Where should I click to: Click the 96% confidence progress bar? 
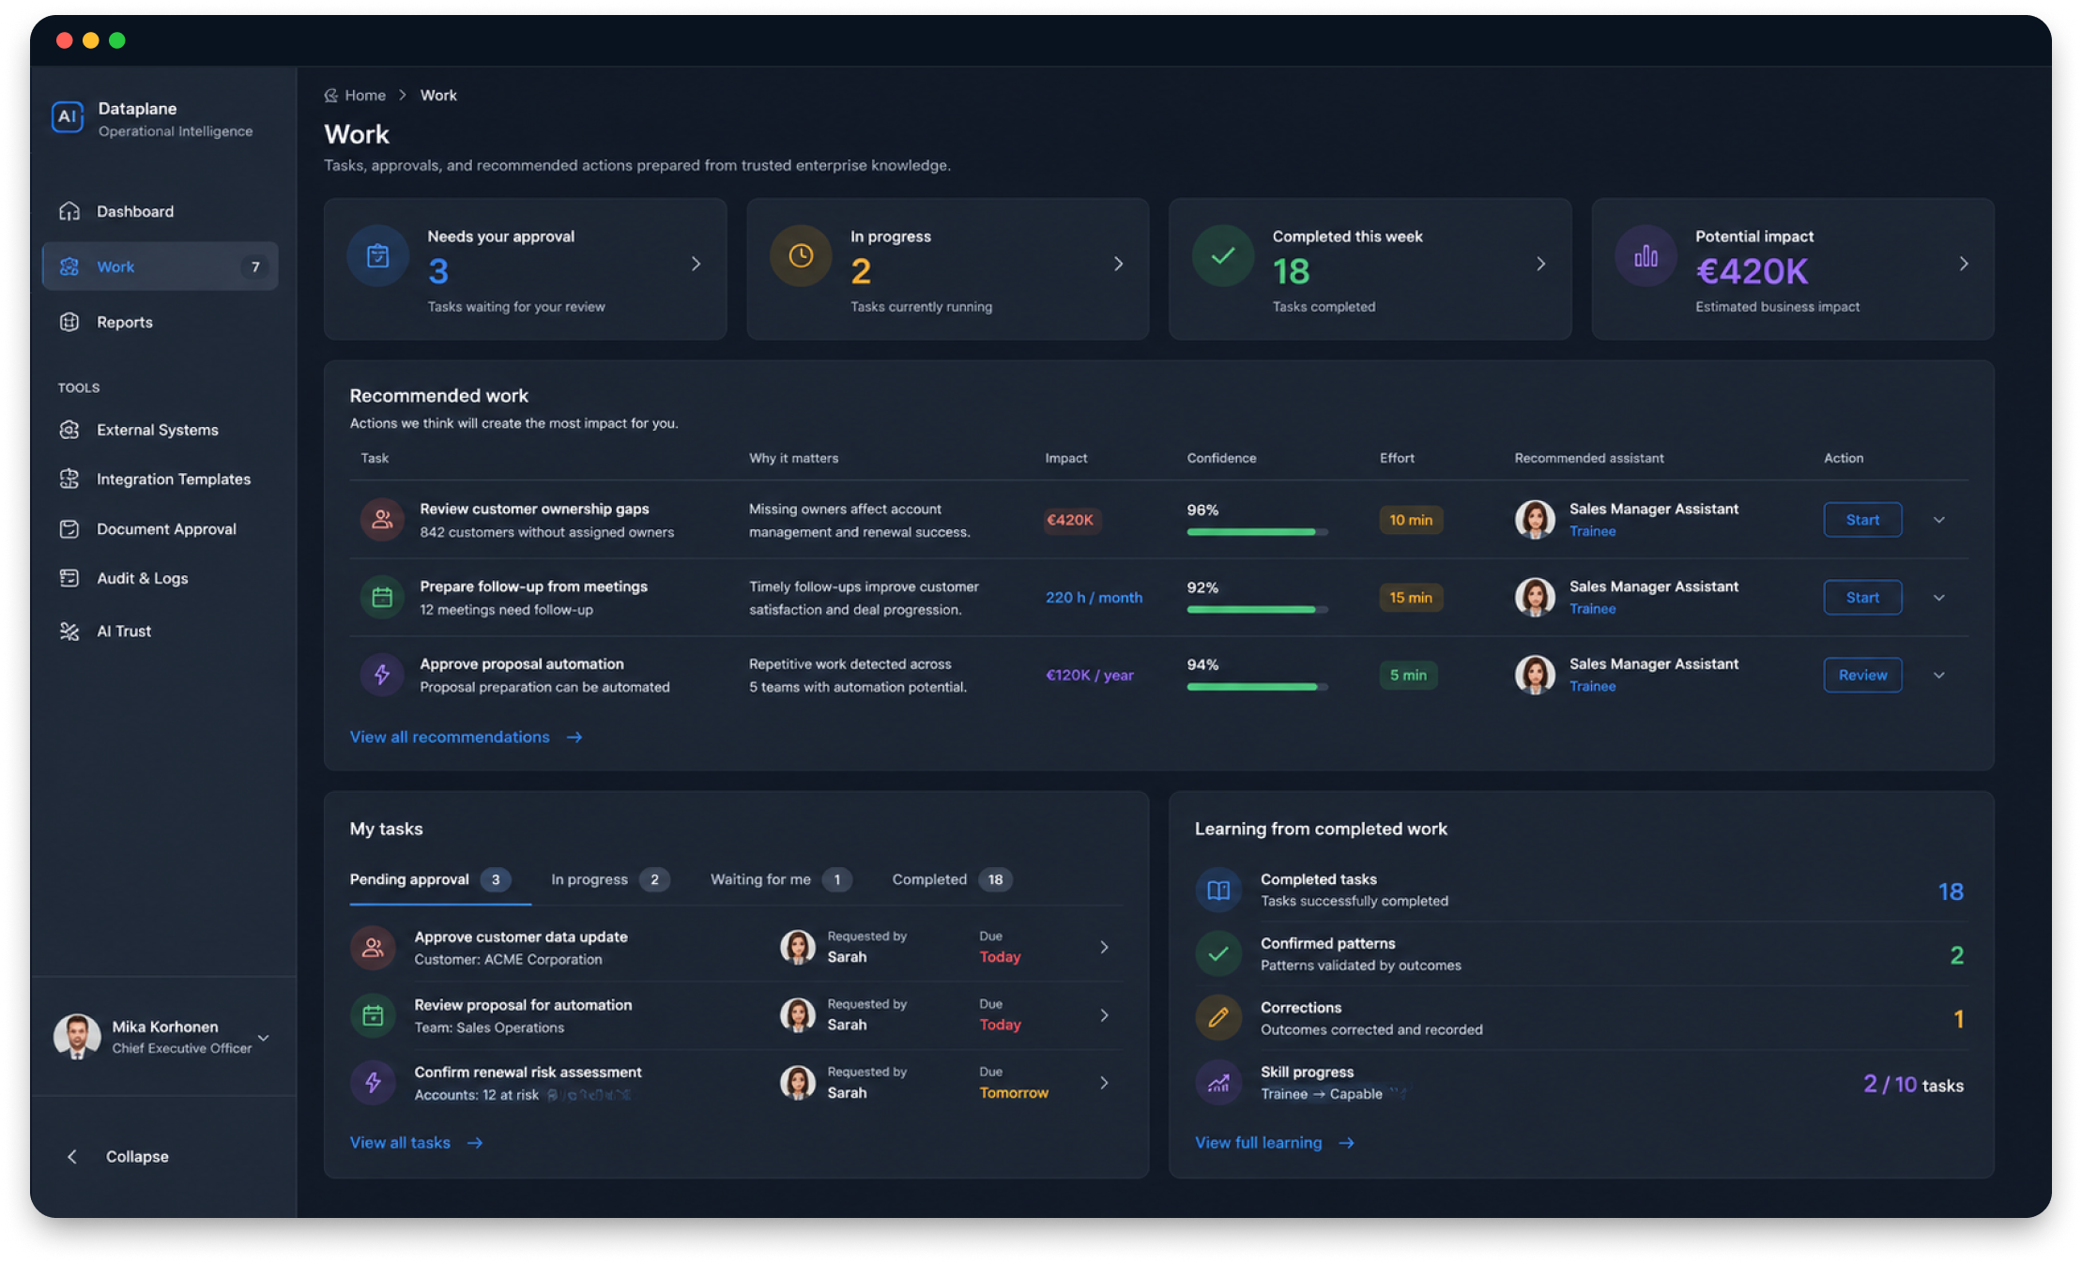pos(1257,532)
